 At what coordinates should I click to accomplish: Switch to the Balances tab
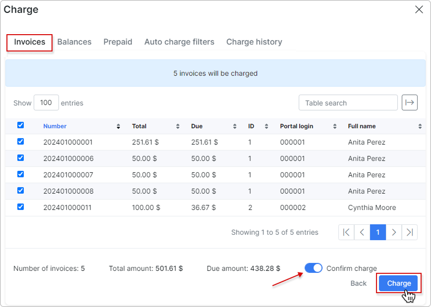tap(74, 42)
